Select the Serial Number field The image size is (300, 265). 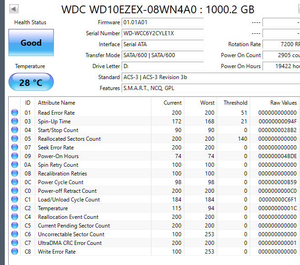pyautogui.click(x=162, y=33)
